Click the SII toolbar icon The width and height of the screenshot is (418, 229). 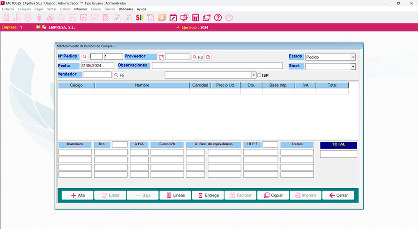(140, 18)
